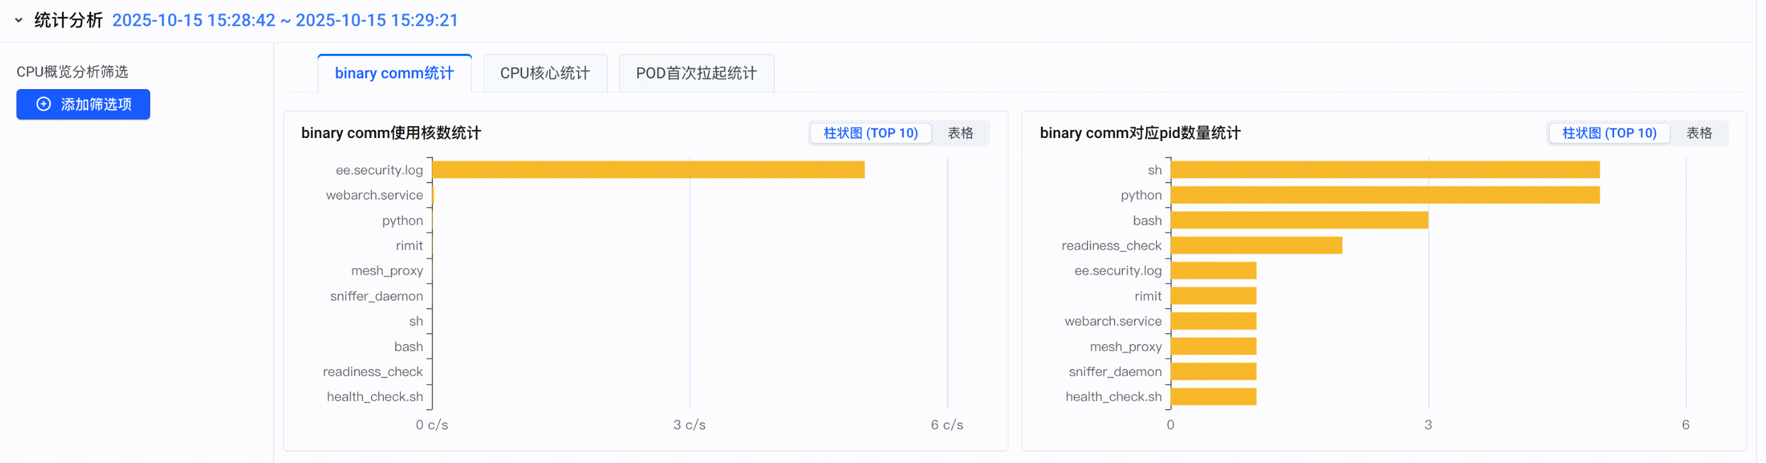This screenshot has height=463, width=1766.
Task: Click the webarch.service bar in pid count chart
Action: 1214,321
